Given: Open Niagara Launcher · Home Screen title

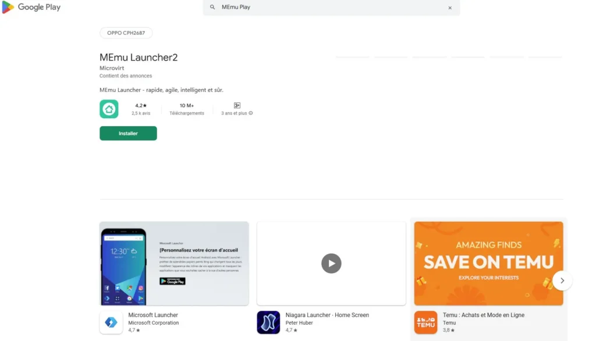Looking at the screenshot, I should click(x=327, y=315).
